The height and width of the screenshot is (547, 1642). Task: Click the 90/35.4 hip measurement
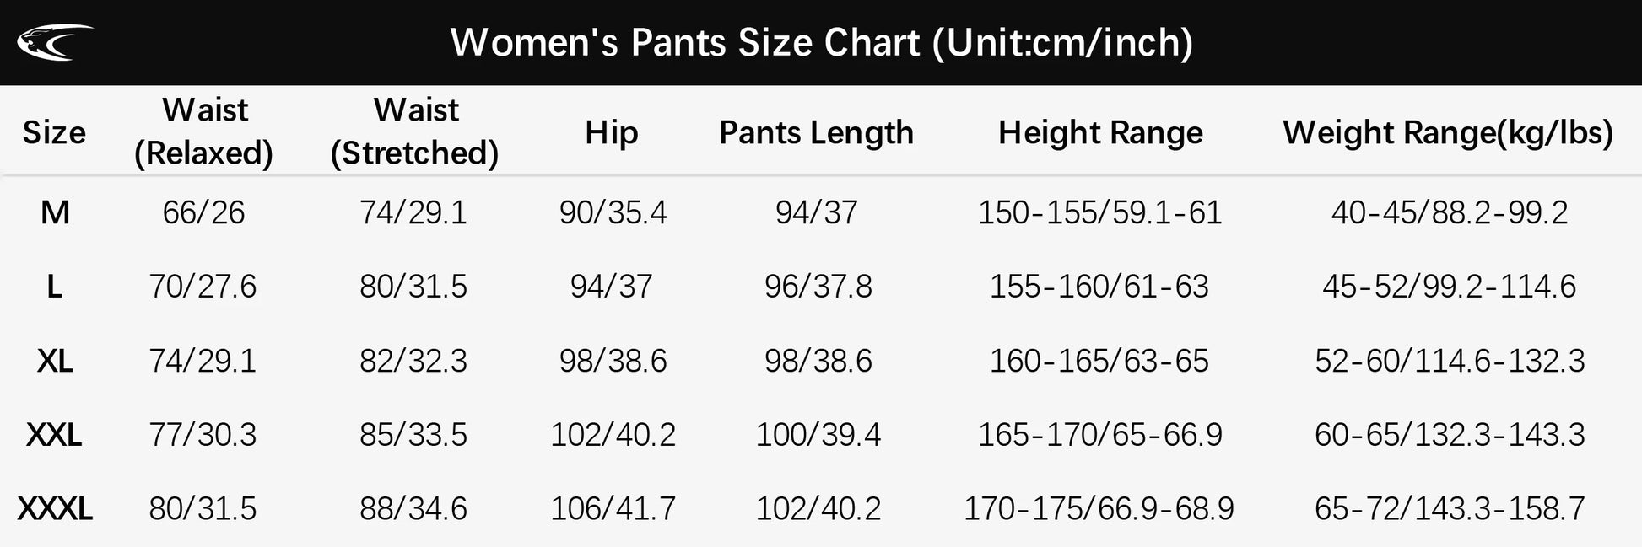click(613, 212)
